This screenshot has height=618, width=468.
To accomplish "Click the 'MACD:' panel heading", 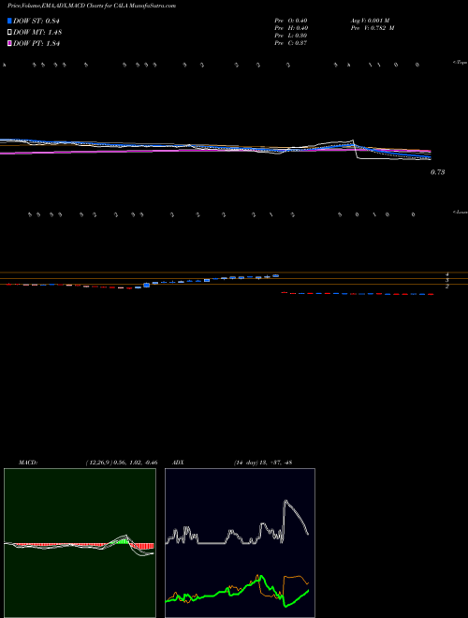I will coord(28,463).
